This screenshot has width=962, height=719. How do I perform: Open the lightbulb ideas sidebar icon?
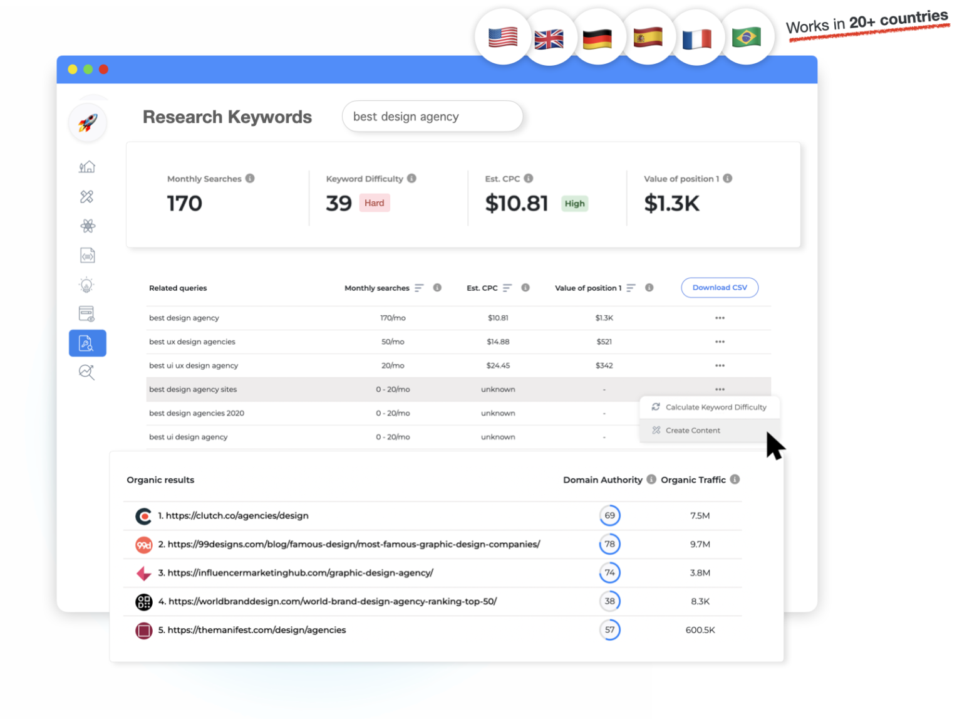coord(87,285)
